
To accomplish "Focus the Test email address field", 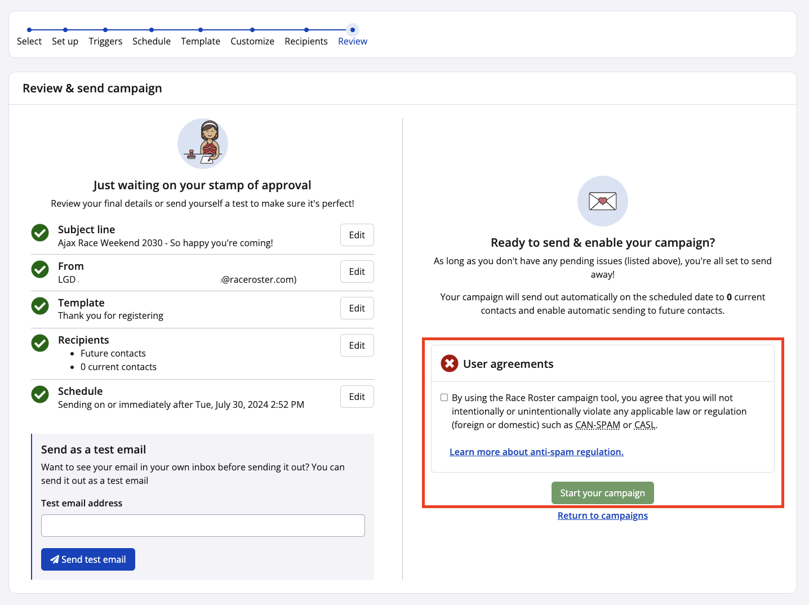I will tap(203, 526).
